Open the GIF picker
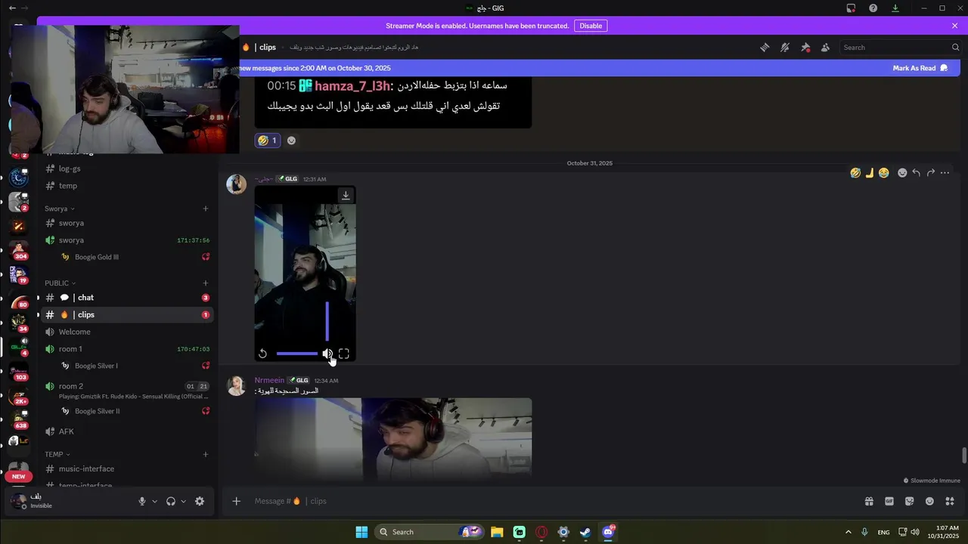This screenshot has width=968, height=544. pos(889,501)
